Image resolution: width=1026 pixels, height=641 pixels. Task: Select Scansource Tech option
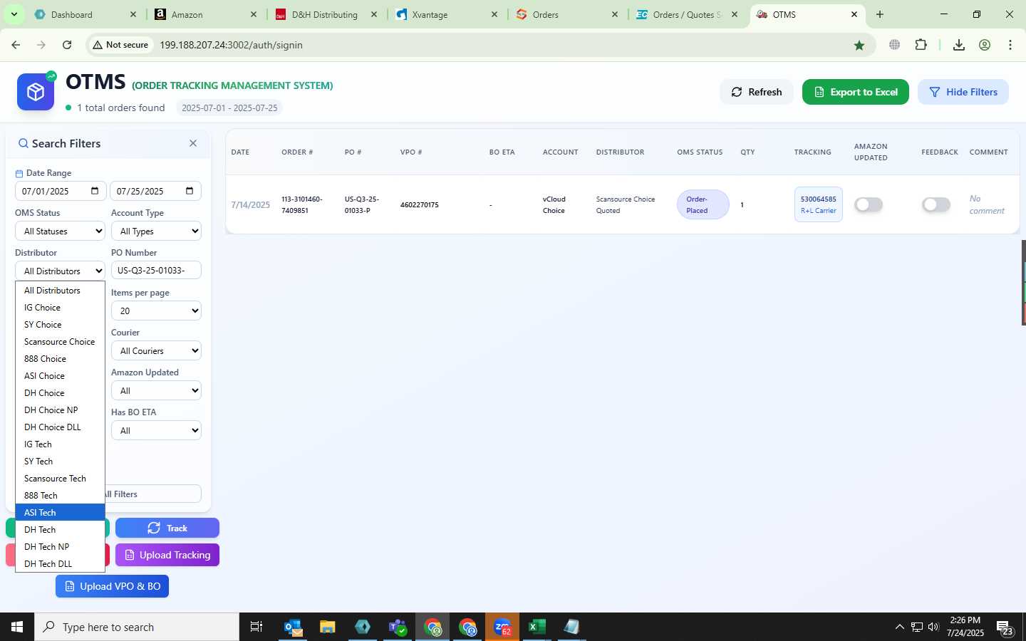(60, 479)
